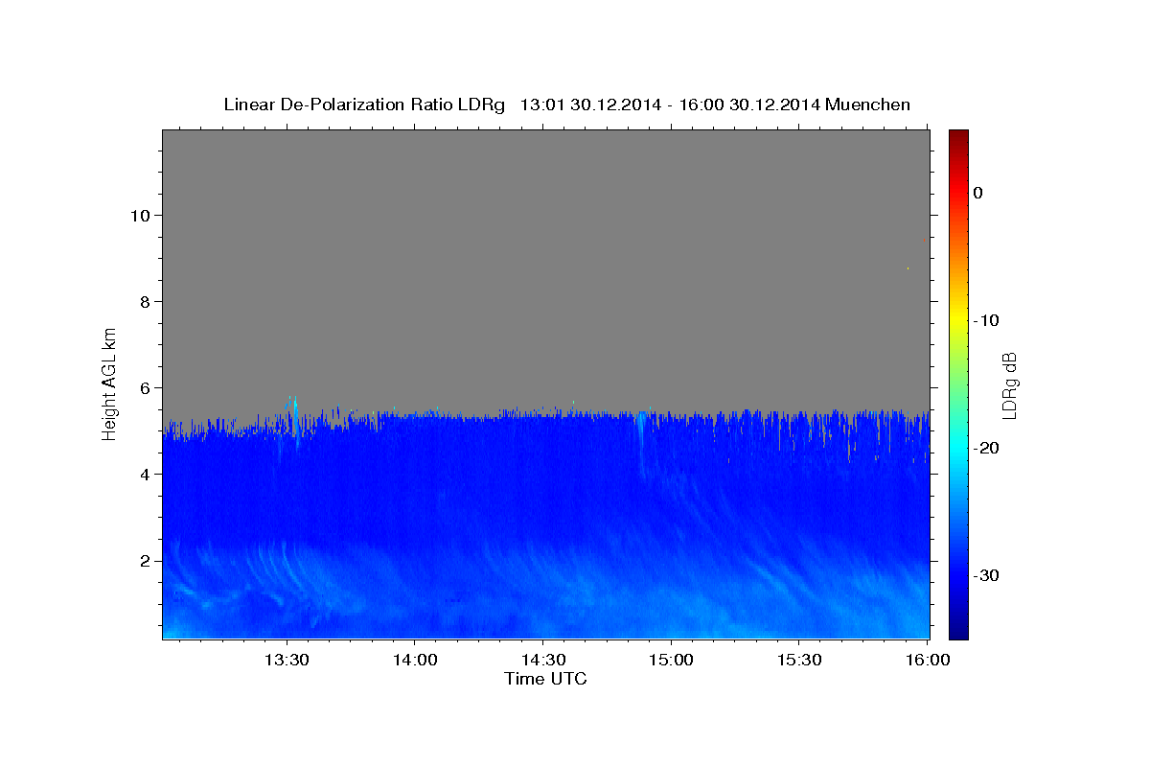Image resolution: width=1150 pixels, height=767 pixels.
Task: Click the "13:01 30.12.2014" start time in the title
Action: pyautogui.click(x=589, y=105)
